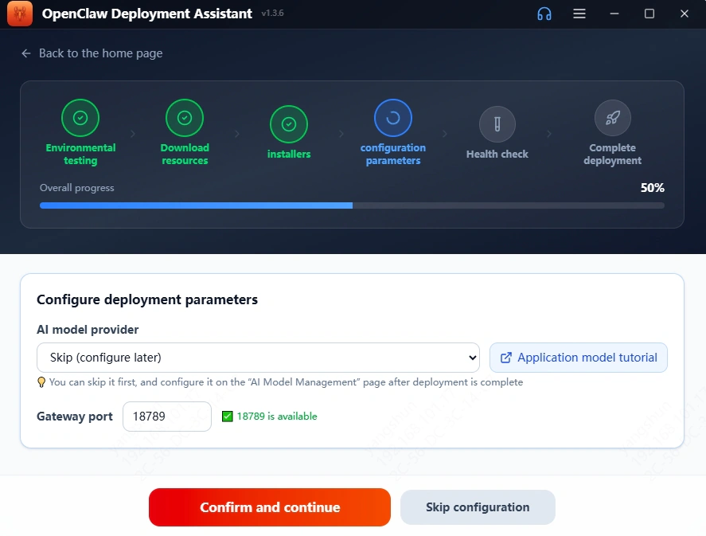706x536 pixels.
Task: Open the hamburger menu in title bar
Action: pos(579,14)
